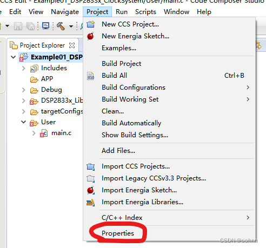Toggle Build Automatically option
This screenshot has width=266, height=248.
pyautogui.click(x=169, y=123)
